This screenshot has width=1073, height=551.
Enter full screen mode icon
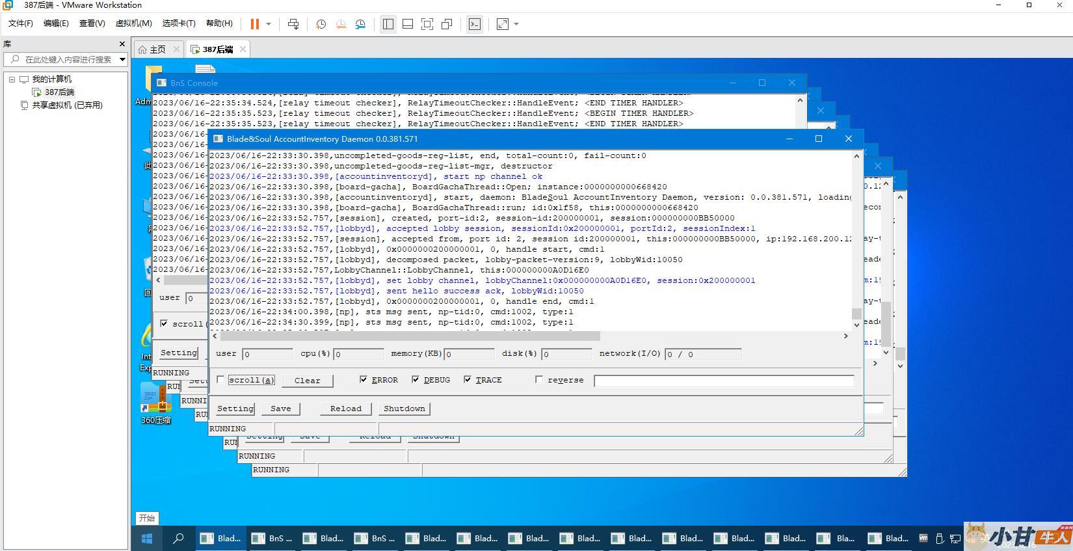[x=427, y=24]
